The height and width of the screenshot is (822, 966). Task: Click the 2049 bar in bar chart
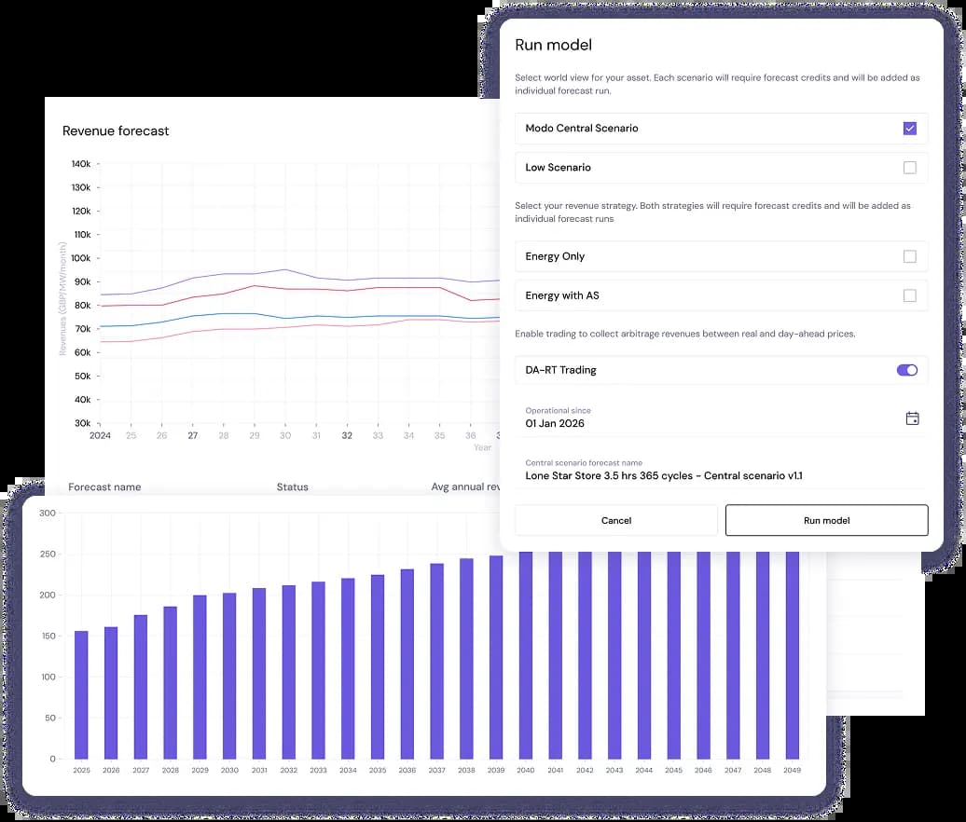tap(793, 655)
